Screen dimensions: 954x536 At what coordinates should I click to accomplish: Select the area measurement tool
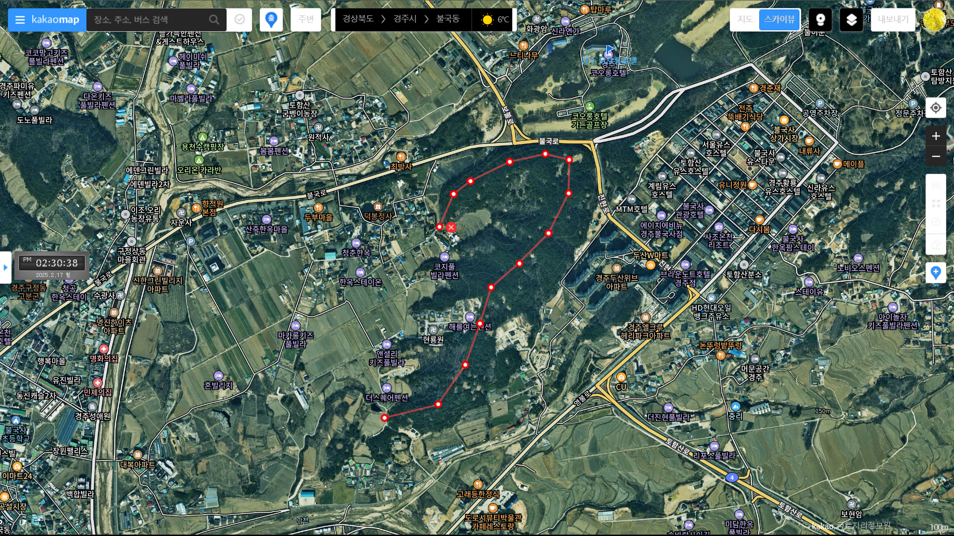click(x=936, y=203)
